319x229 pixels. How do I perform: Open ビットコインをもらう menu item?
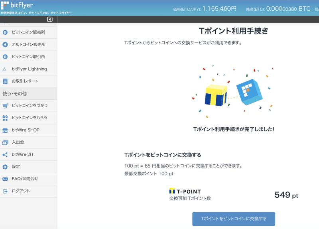pyautogui.click(x=28, y=118)
